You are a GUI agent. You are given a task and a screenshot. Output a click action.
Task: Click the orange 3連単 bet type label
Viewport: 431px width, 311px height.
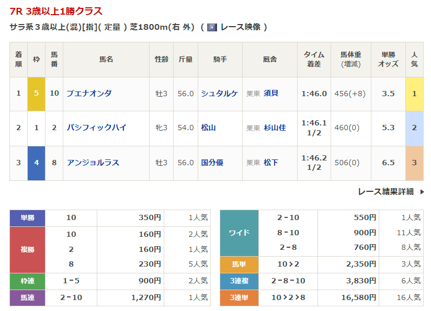pyautogui.click(x=239, y=298)
